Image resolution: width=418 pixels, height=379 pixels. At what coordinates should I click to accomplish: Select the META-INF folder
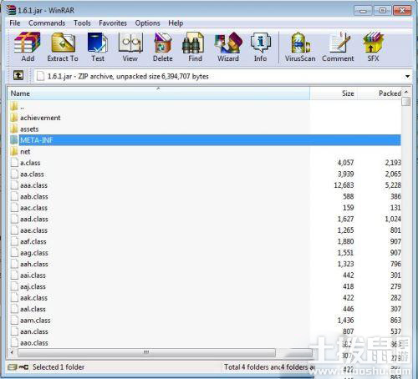coord(206,140)
